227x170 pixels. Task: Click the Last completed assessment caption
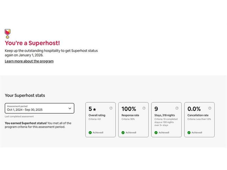tap(20, 117)
